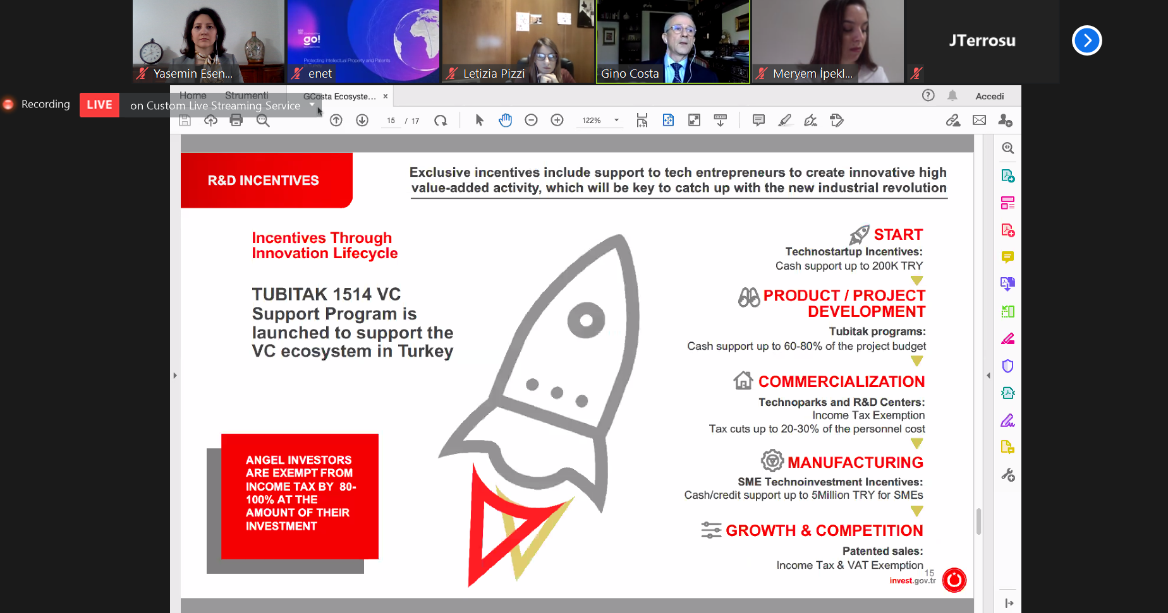Open the notifications bell icon
The width and height of the screenshot is (1168, 613).
tap(952, 95)
